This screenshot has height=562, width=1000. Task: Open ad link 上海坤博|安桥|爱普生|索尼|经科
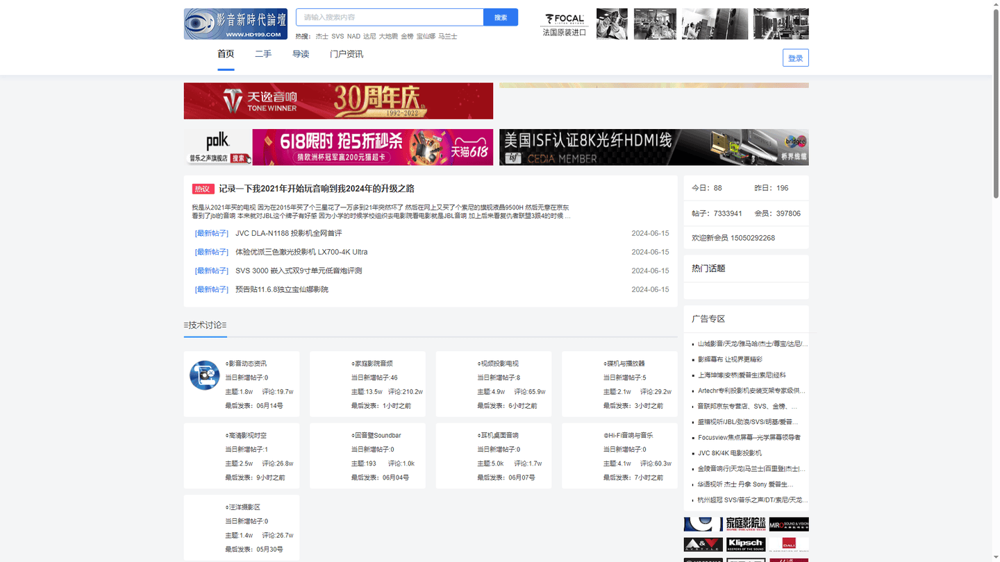click(x=742, y=375)
